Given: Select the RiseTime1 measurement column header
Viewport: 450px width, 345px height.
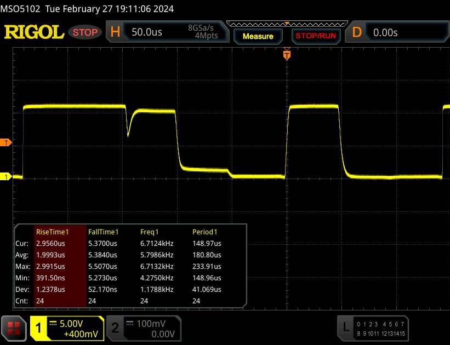Looking at the screenshot, I should point(52,232).
